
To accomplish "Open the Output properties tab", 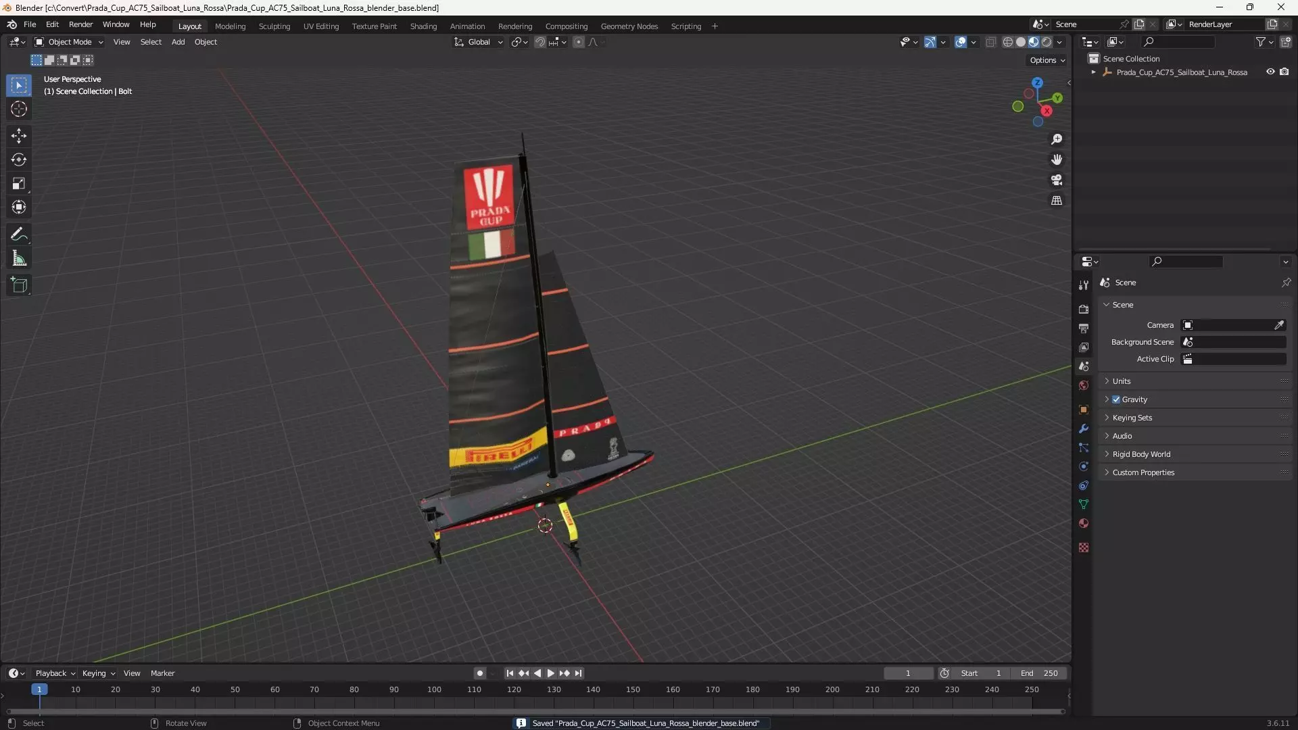I will click(1084, 328).
